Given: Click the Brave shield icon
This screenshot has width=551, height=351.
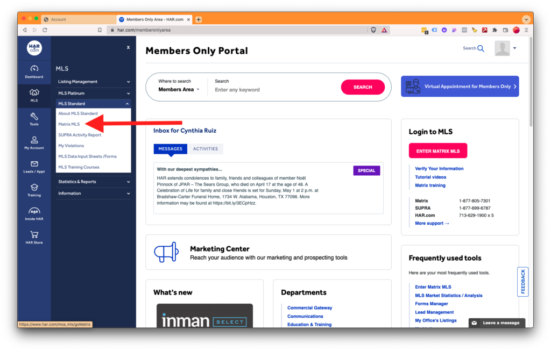Looking at the screenshot, I should coord(373,30).
